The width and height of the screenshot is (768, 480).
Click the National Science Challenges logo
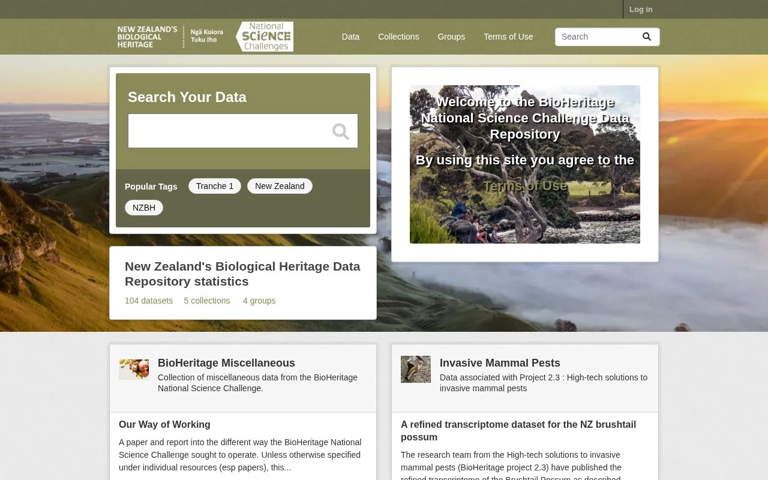pos(265,37)
